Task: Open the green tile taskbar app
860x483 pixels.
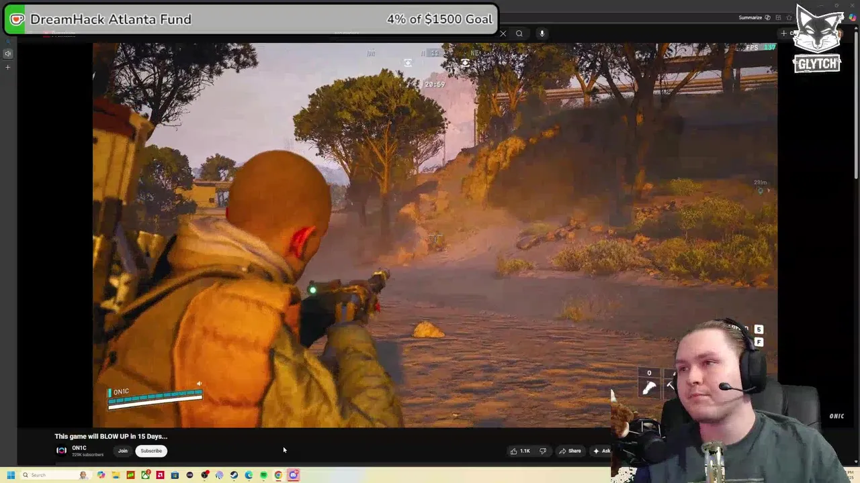Action: (x=130, y=475)
